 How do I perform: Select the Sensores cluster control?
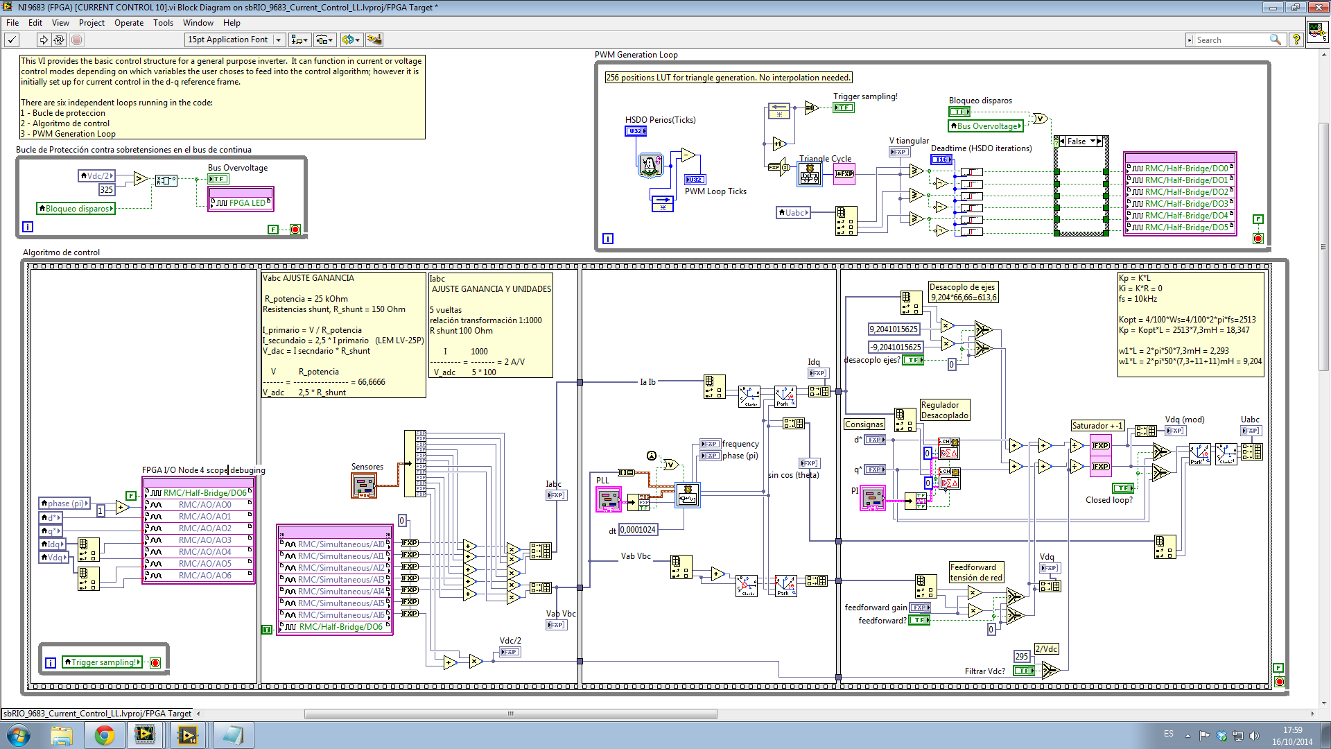(364, 485)
